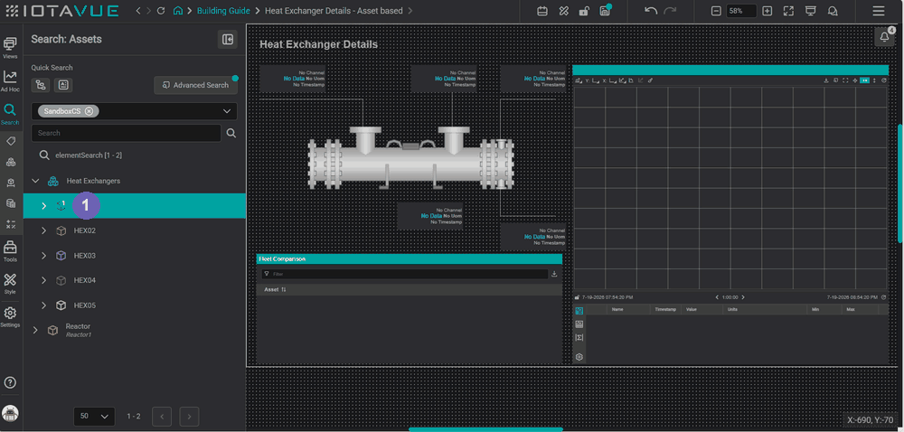Expand the highlighted selected tree row
This screenshot has height=432, width=904.
coord(43,206)
